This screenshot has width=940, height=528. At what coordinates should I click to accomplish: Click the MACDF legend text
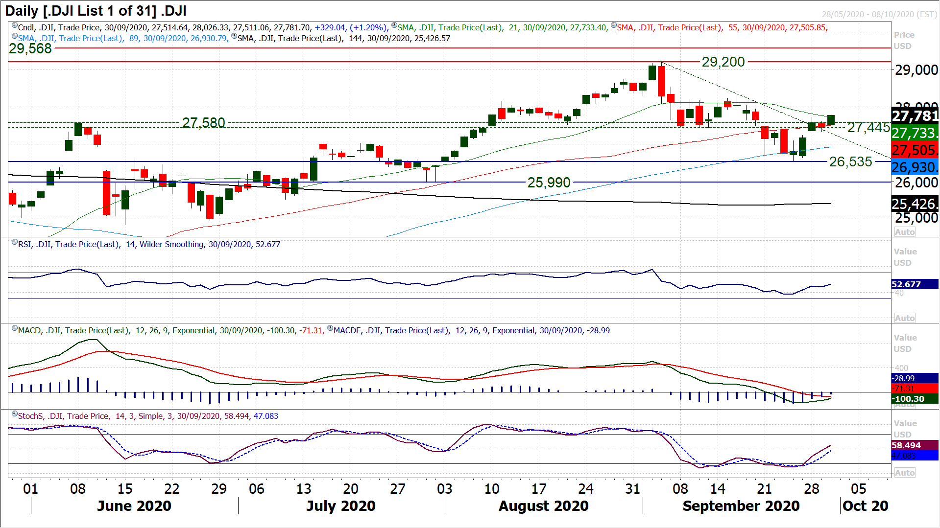point(472,330)
